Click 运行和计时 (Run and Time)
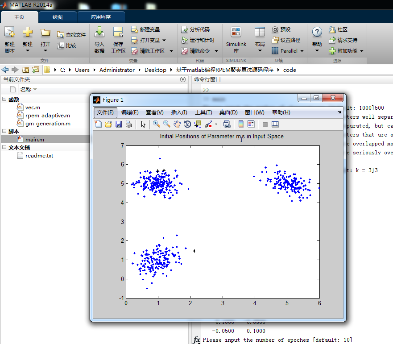The width and height of the screenshot is (393, 344). click(x=198, y=40)
